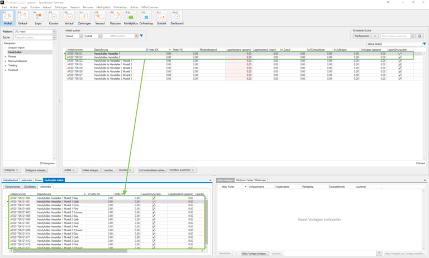Open the Dashboard icon
This screenshot has height=258, width=429.
click(177, 18)
